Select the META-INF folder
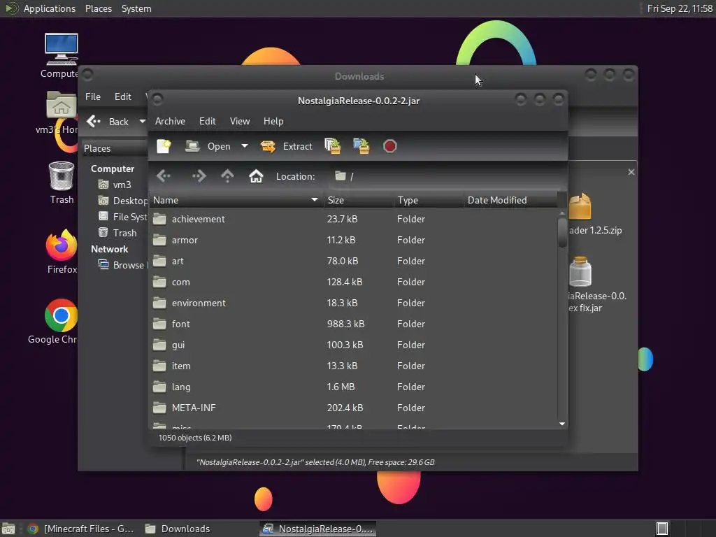The height and width of the screenshot is (537, 716). click(353, 408)
